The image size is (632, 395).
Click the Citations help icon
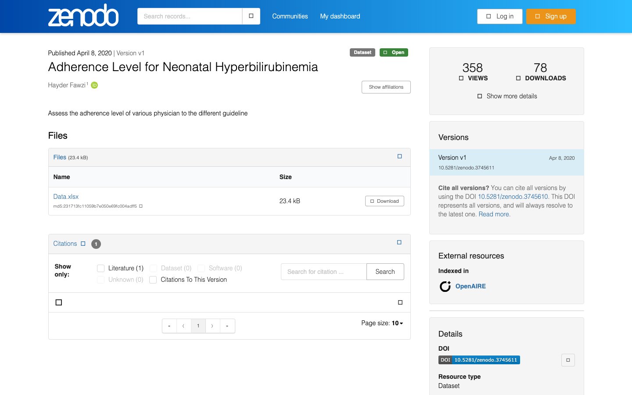coord(83,244)
